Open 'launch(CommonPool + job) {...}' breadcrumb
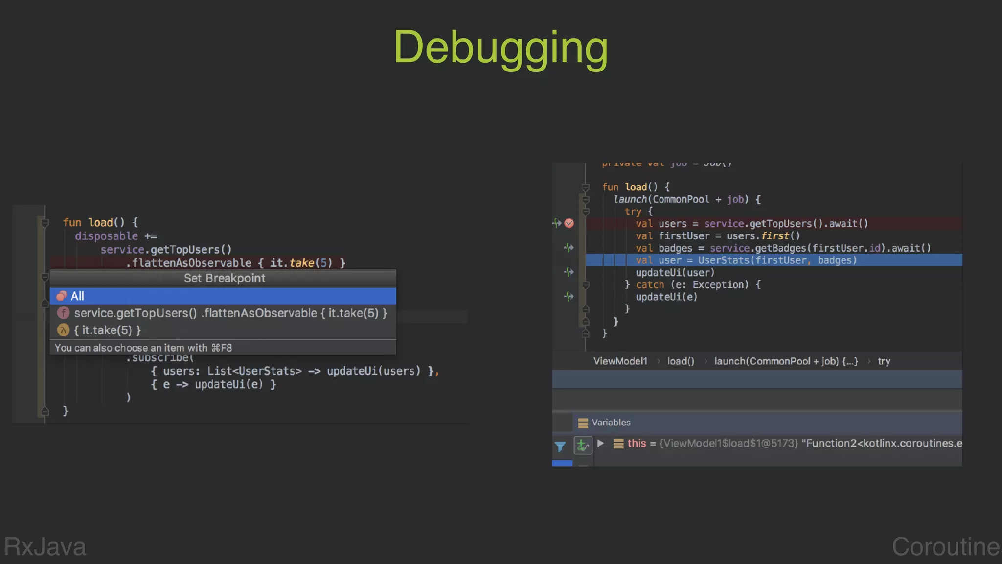Screen dimensions: 1002x564 [786, 361]
